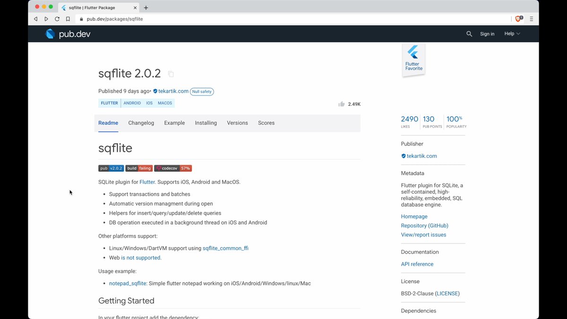Follow the sqflite_common_ffi link

pos(225,248)
